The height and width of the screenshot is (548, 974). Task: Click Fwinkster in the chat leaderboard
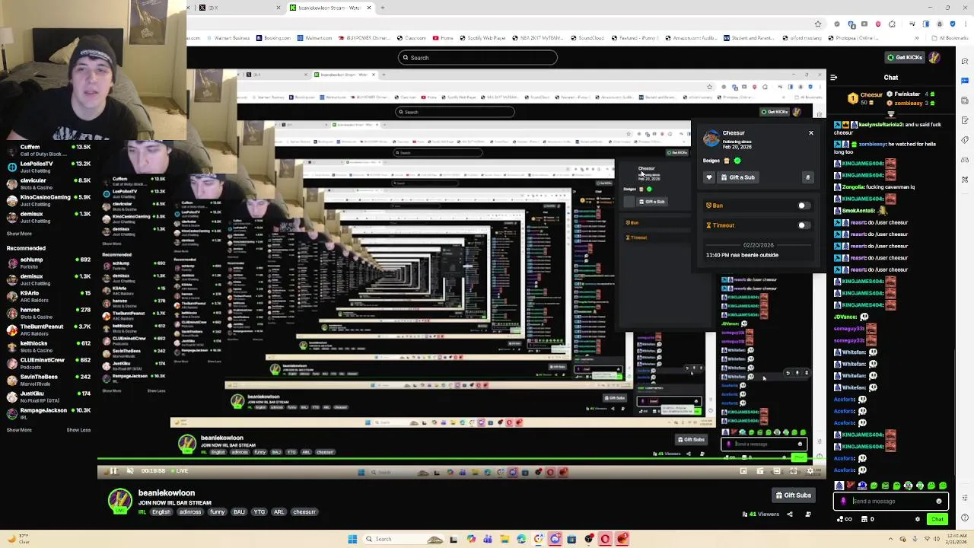point(907,94)
